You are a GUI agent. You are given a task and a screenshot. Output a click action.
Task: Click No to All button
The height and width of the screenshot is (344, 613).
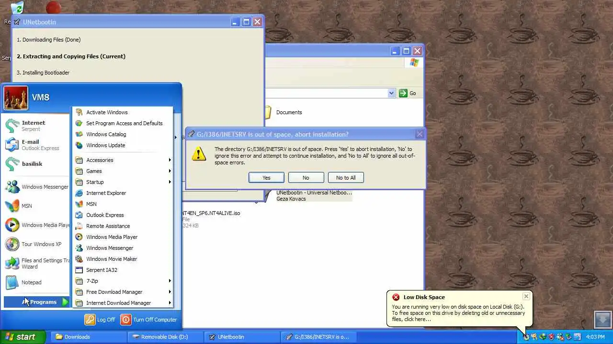[346, 178]
